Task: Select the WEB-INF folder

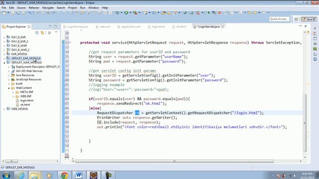Action: click(x=25, y=96)
